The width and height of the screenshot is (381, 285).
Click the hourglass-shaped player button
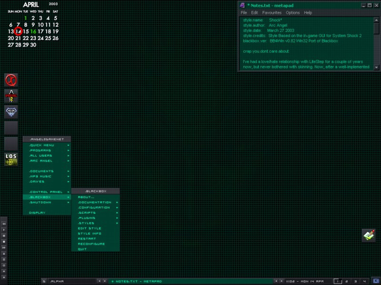(4, 254)
